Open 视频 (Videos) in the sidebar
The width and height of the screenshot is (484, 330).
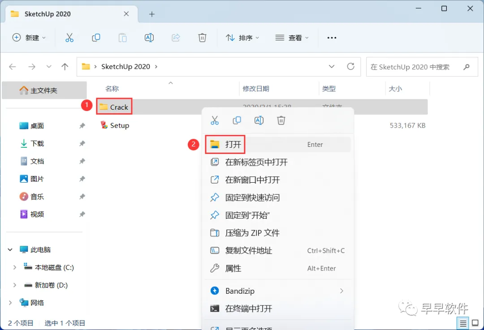coord(37,214)
